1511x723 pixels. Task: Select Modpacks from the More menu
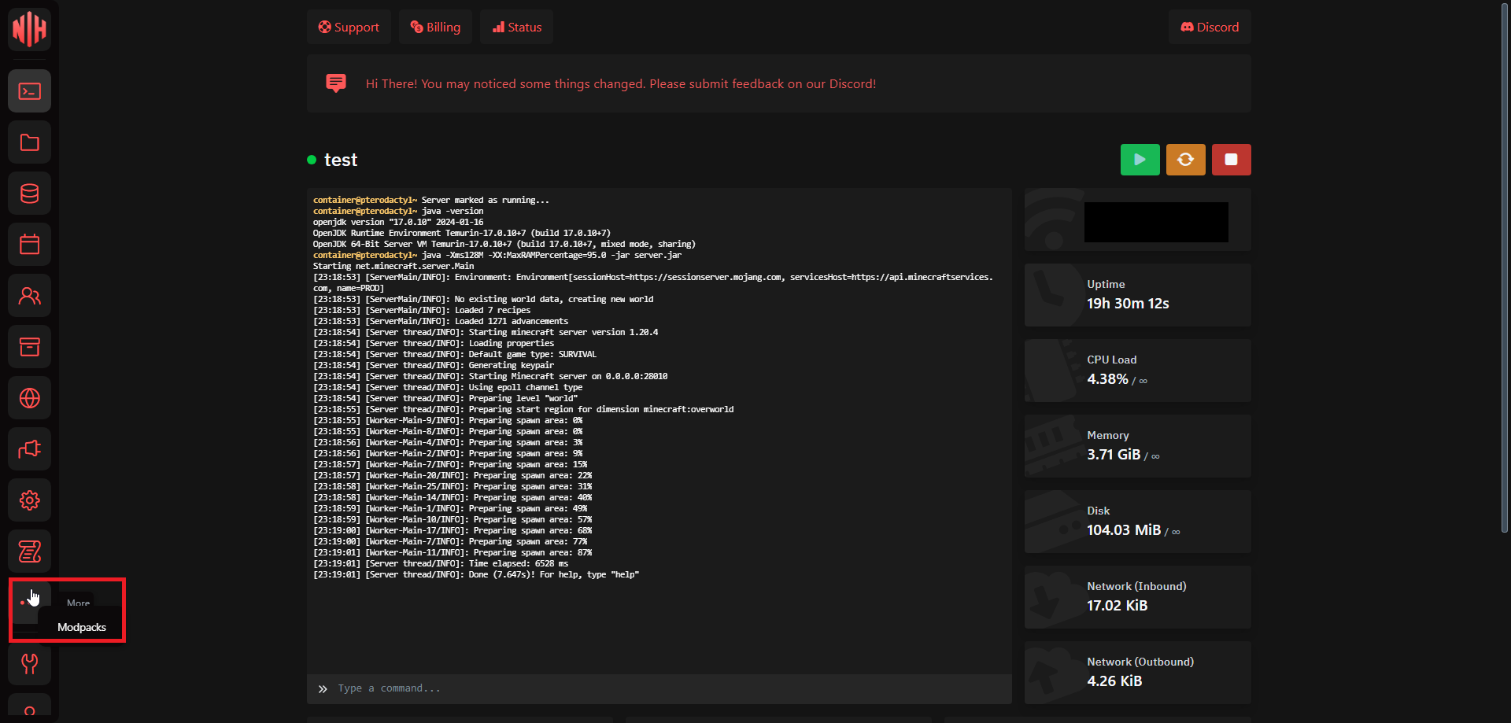click(x=82, y=627)
